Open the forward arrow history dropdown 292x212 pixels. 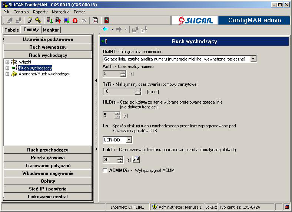126,29
